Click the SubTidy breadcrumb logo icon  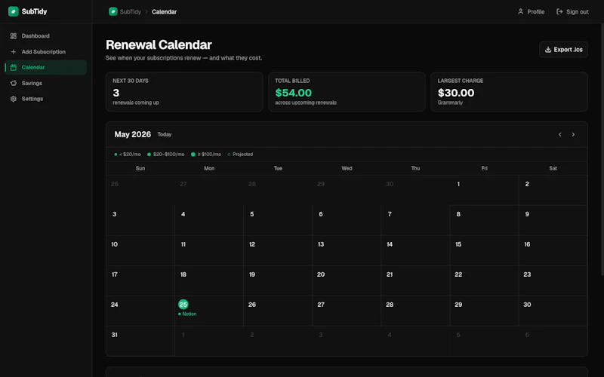pyautogui.click(x=112, y=11)
